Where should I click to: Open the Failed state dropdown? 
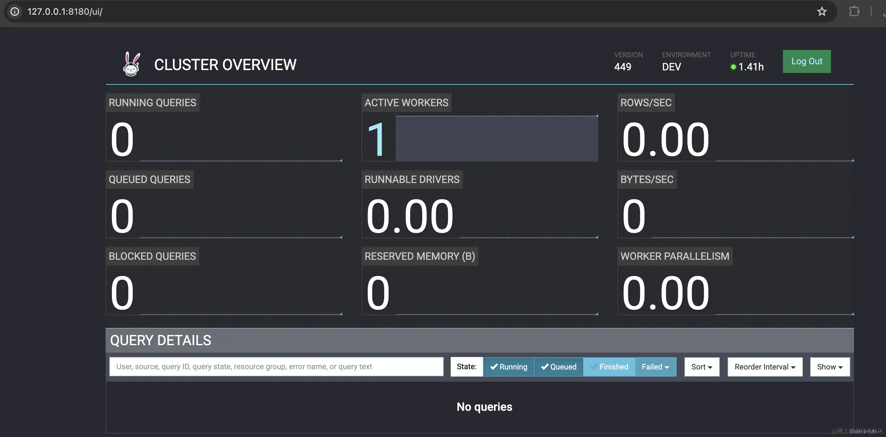(x=655, y=367)
